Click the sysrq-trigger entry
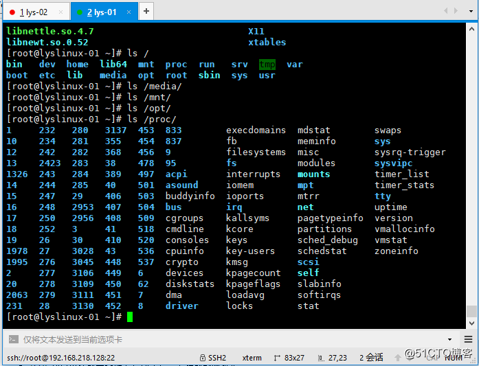This screenshot has height=366, width=479. (410, 152)
